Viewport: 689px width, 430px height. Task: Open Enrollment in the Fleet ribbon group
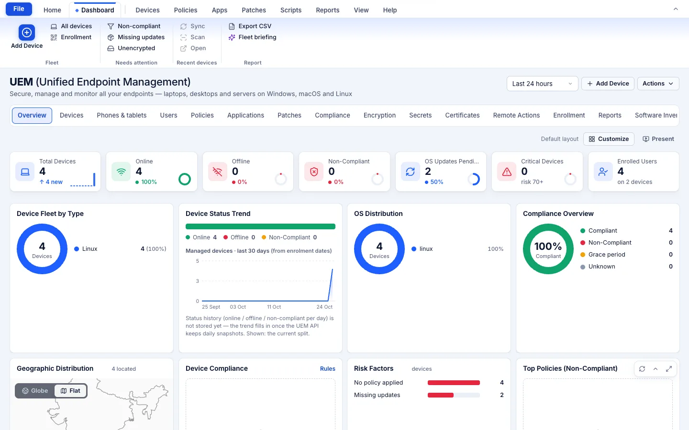pyautogui.click(x=71, y=37)
